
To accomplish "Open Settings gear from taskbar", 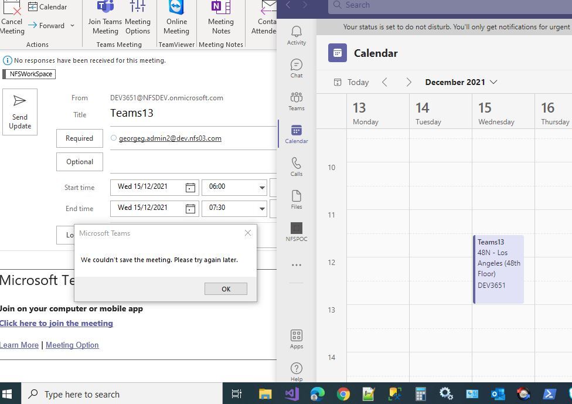I will [446, 394].
